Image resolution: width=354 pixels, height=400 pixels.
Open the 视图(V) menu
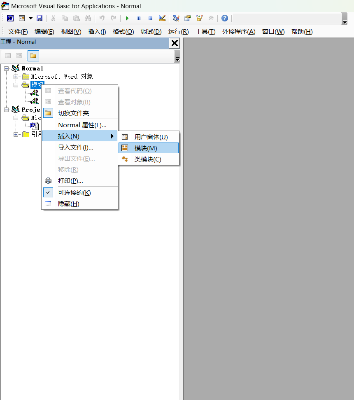[x=71, y=32]
